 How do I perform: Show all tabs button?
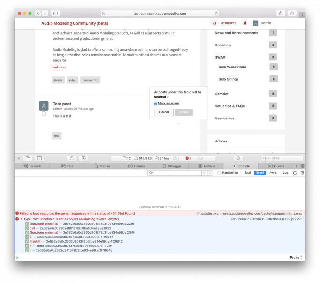click(x=292, y=13)
